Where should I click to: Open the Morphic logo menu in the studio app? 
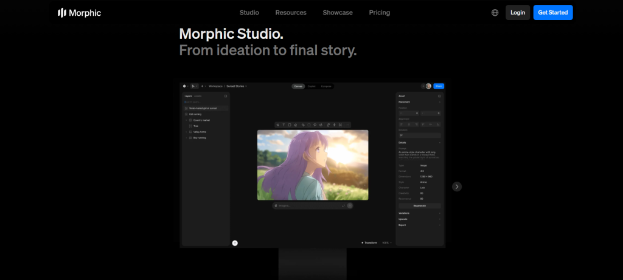click(185, 86)
